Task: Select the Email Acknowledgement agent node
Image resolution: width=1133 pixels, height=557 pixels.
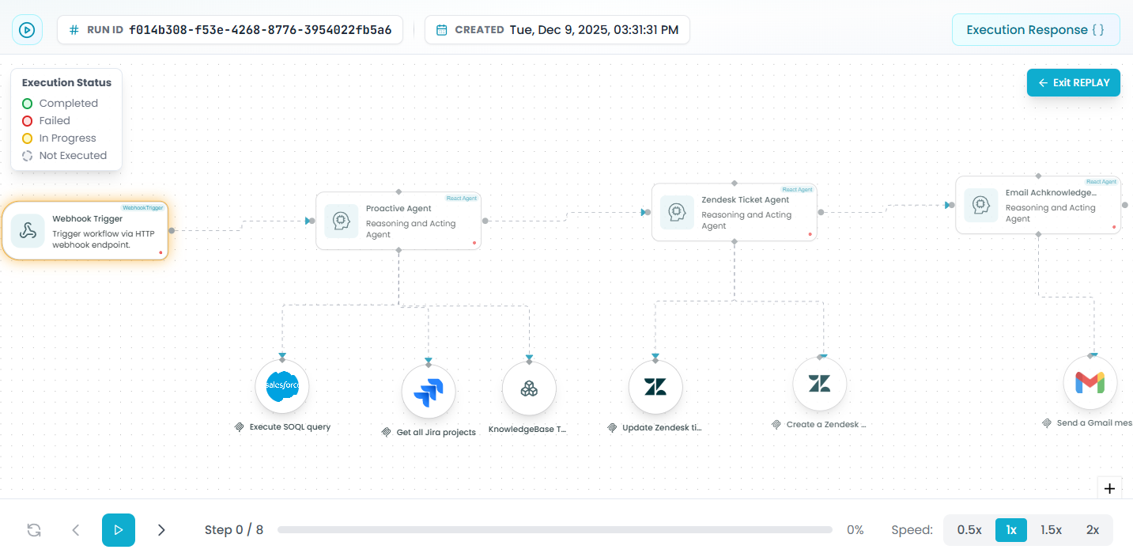Action: pyautogui.click(x=1037, y=205)
